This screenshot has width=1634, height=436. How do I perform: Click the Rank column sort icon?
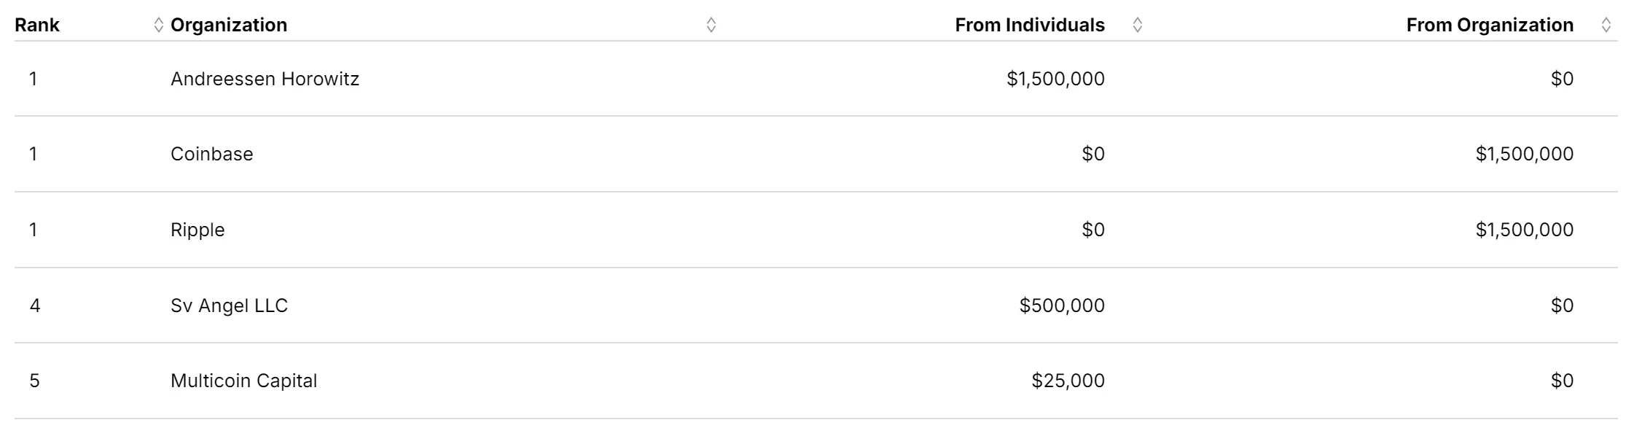click(159, 26)
